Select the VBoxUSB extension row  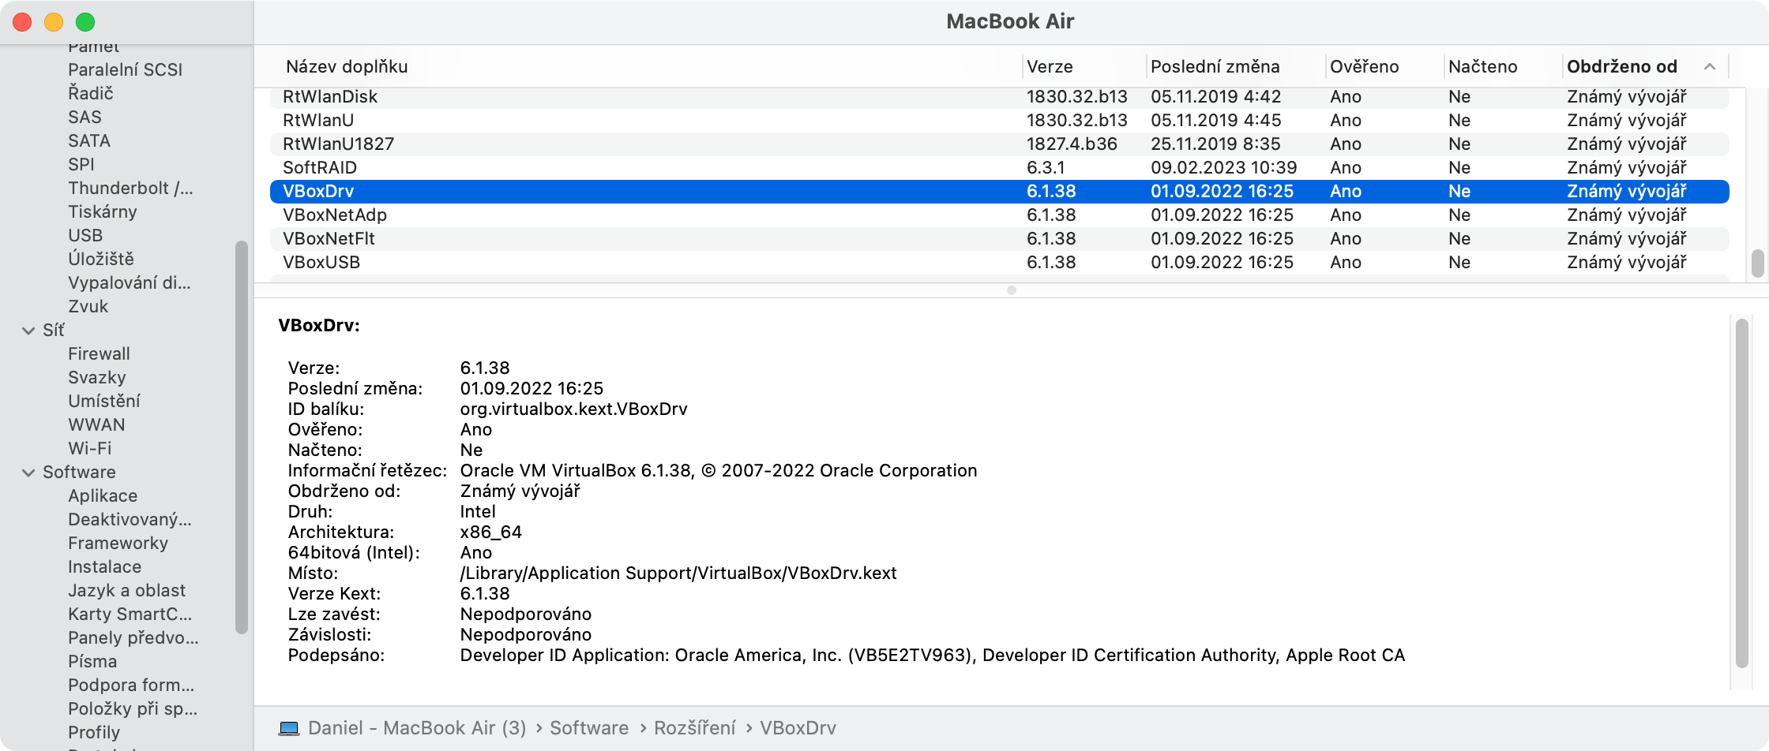(x=999, y=263)
